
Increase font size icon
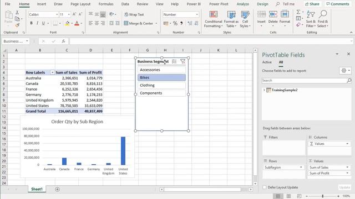[74, 14]
